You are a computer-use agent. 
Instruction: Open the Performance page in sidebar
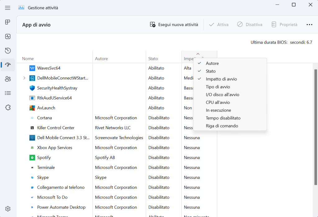pyautogui.click(x=8, y=37)
